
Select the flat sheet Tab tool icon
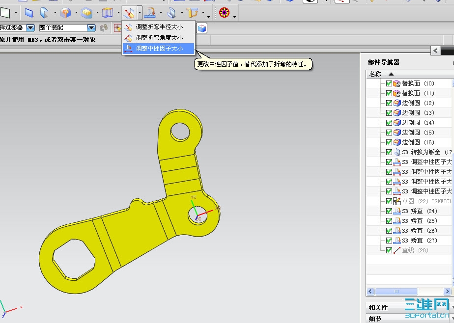click(x=5, y=13)
